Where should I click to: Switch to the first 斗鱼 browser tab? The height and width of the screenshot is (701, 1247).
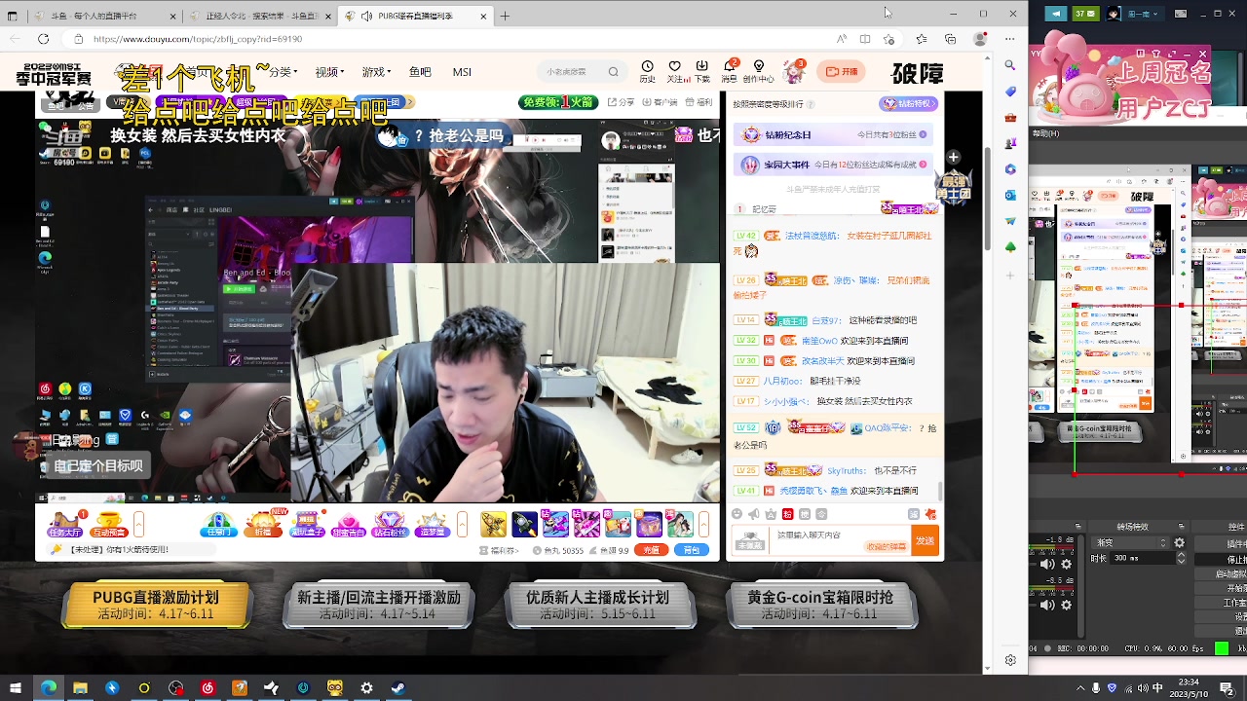point(104,16)
